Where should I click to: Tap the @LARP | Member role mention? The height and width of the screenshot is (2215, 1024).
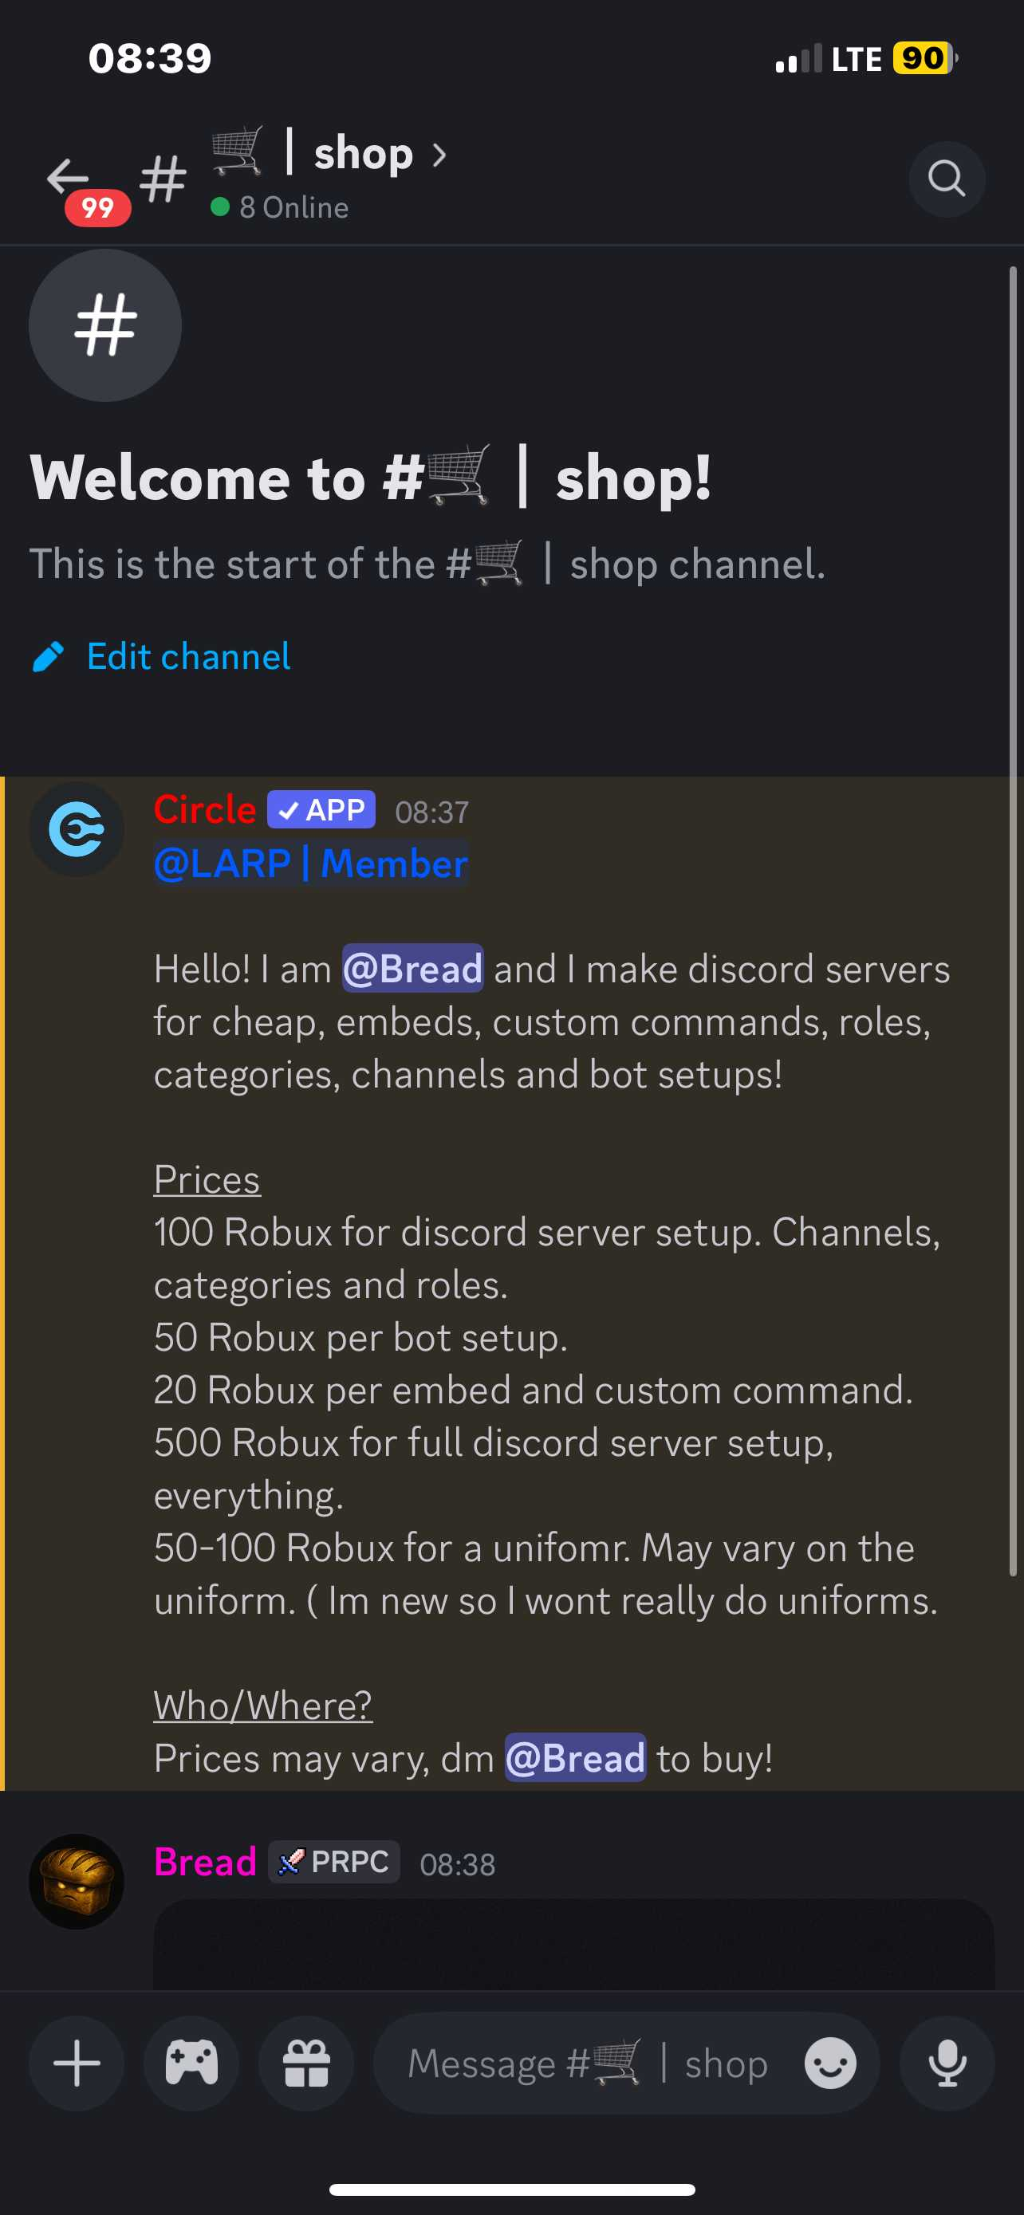coord(310,864)
